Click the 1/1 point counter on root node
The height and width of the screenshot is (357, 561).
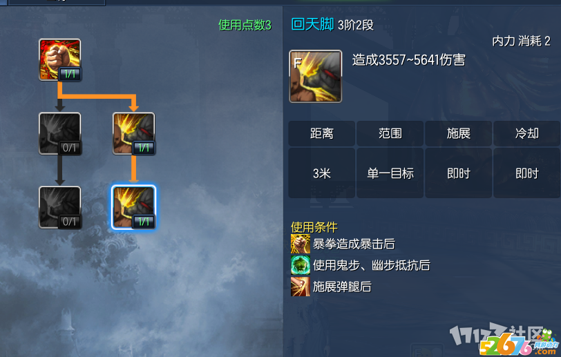pyautogui.click(x=70, y=74)
